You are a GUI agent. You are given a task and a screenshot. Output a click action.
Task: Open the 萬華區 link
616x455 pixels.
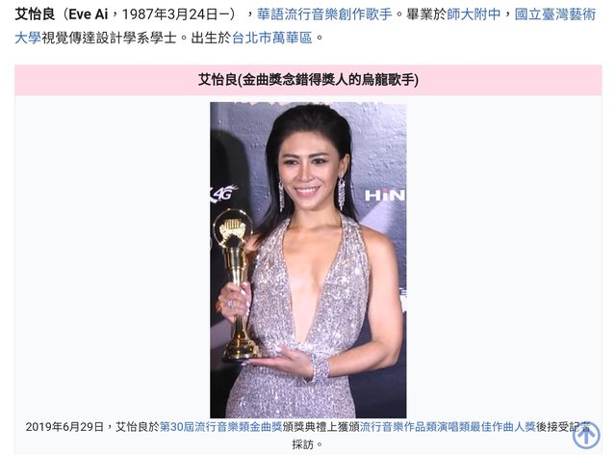click(292, 38)
